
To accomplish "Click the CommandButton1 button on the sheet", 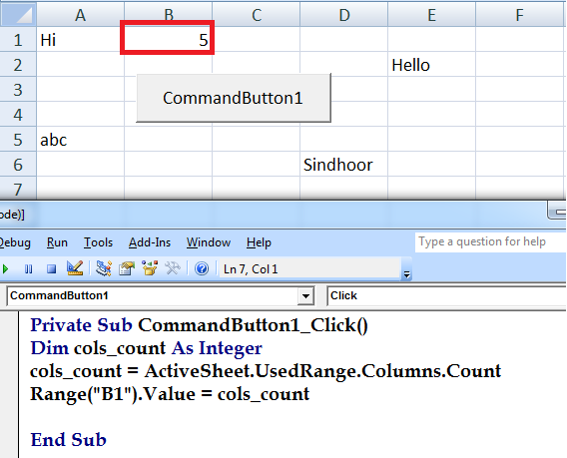I will (234, 98).
